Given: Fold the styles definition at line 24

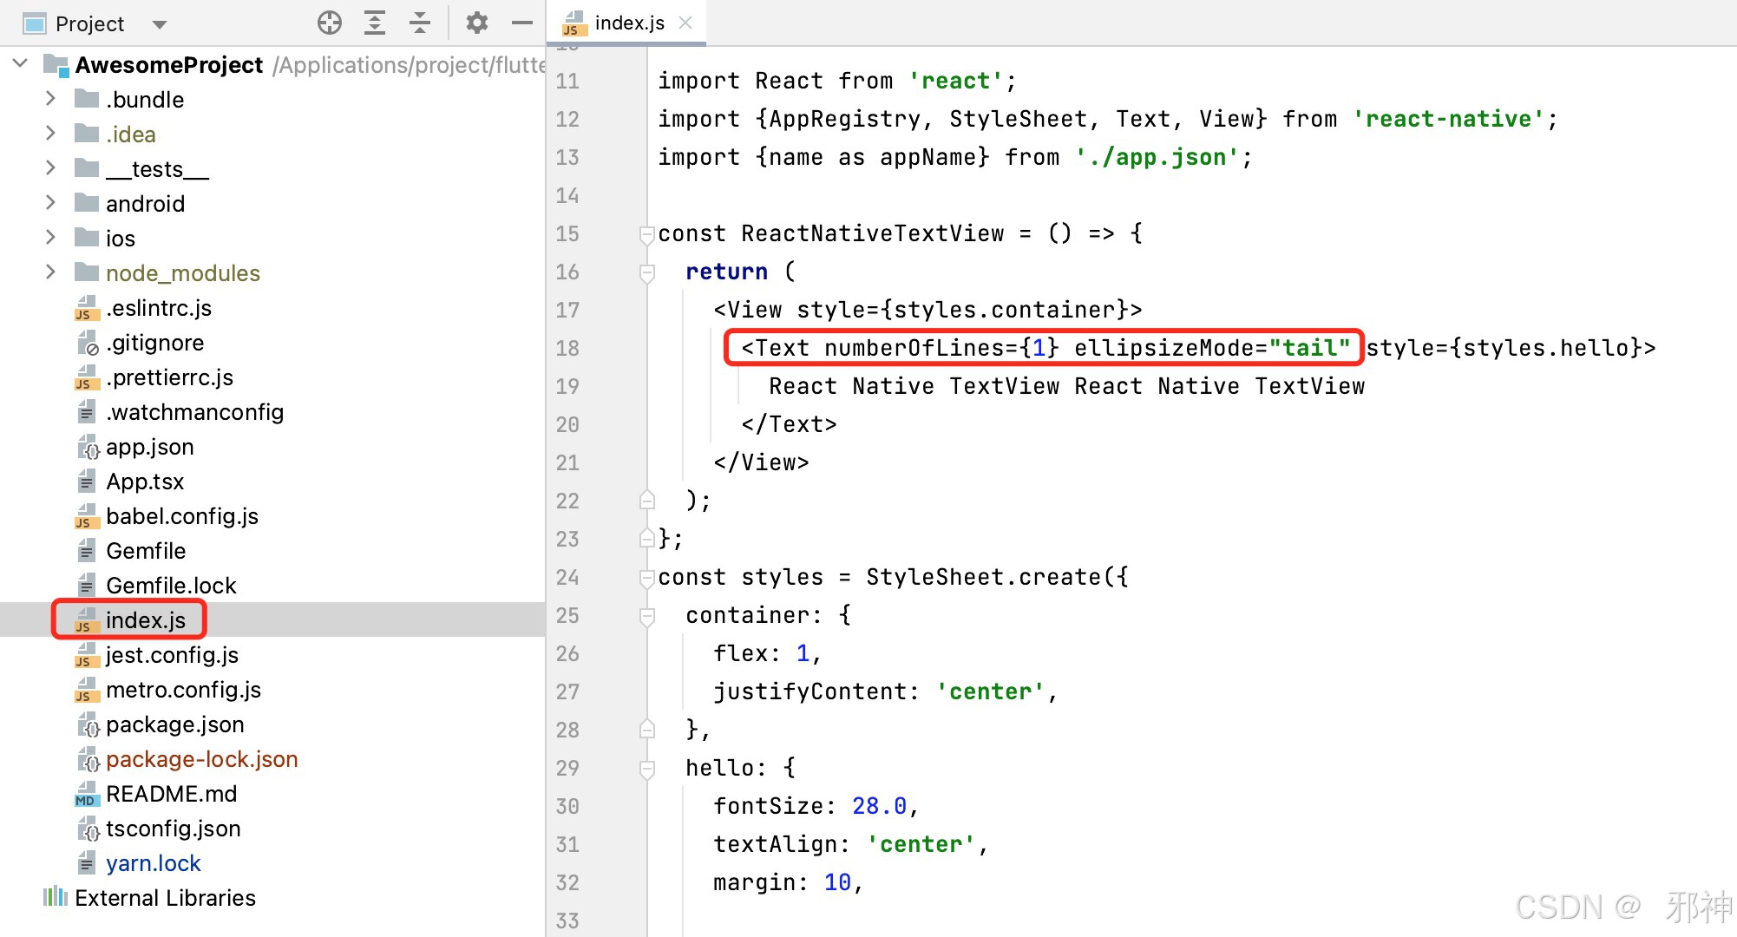Looking at the screenshot, I should tap(646, 578).
